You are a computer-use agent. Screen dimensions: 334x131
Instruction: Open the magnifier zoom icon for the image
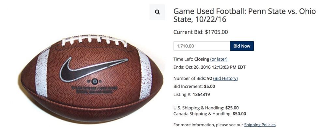157,12
